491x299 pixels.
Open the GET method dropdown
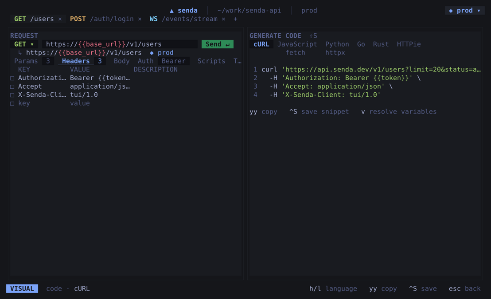point(24,44)
